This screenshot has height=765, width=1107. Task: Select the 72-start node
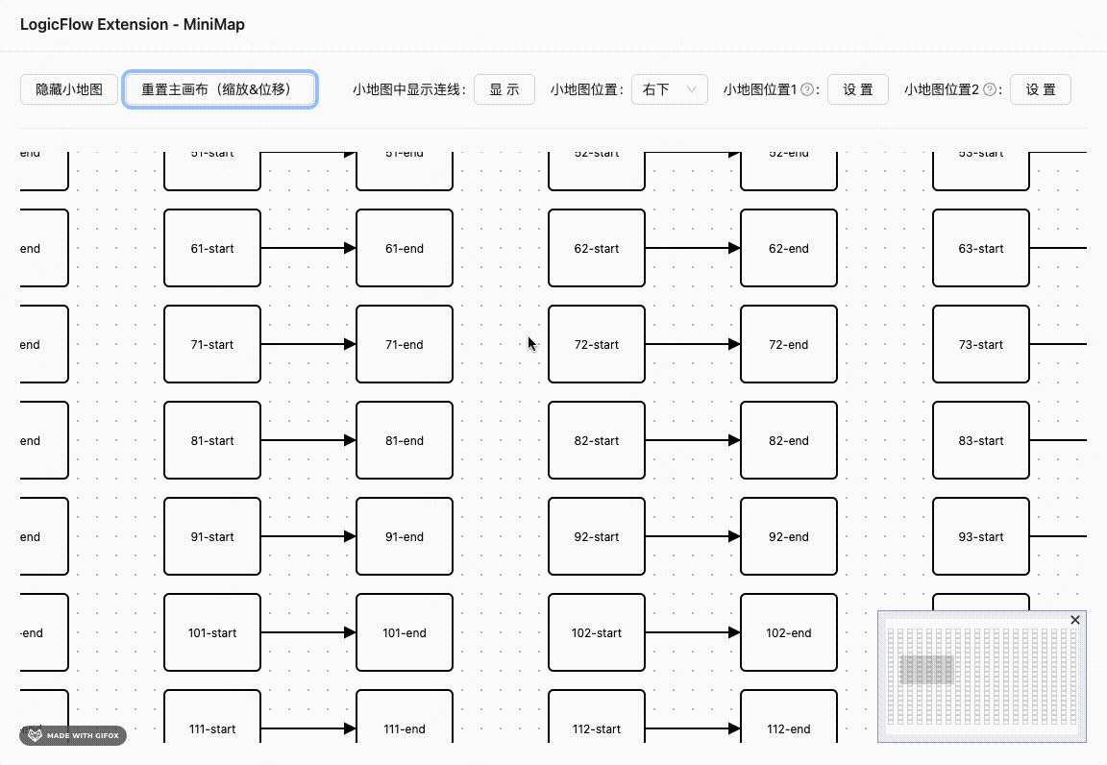pyautogui.click(x=597, y=344)
